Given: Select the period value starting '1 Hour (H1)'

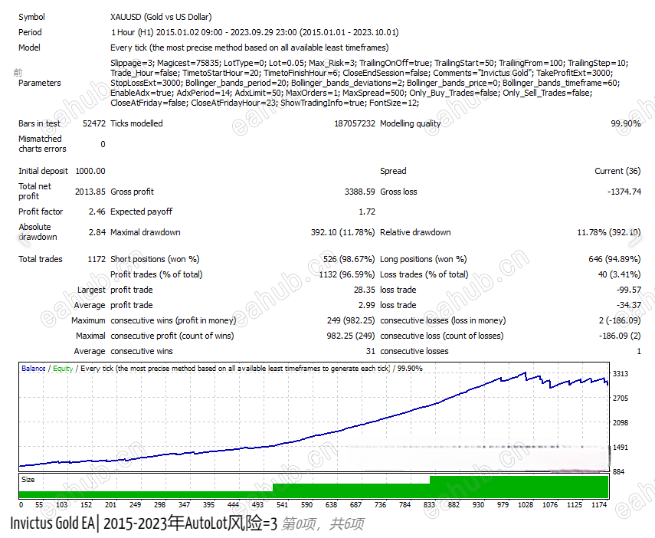Looking at the screenshot, I should 254,32.
